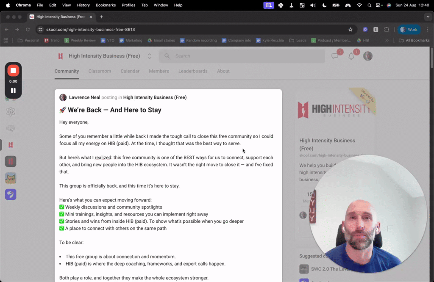Open the VTO bookmark
Viewport: 434px width, 282px height.
point(107,40)
